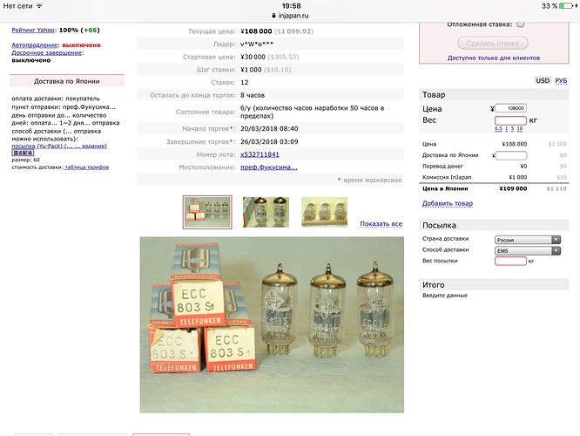
Task: Click the Сделать ставку button
Action: 493,44
